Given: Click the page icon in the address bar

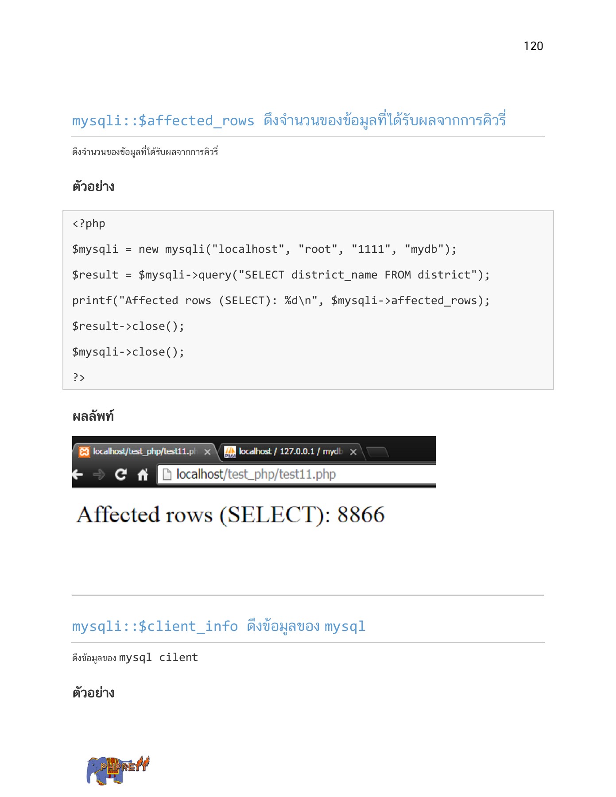Looking at the screenshot, I should tap(167, 475).
